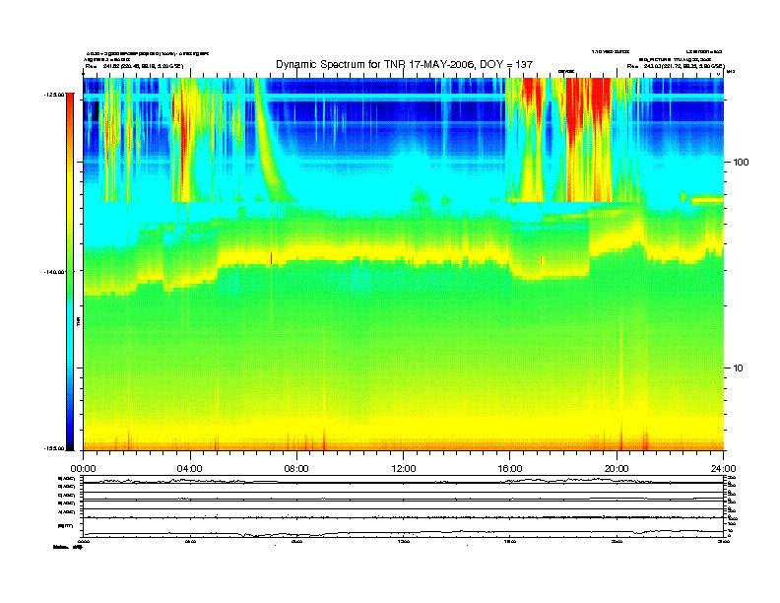Screen dimensions: 780x603
Task: Click the 16:00 label under the main spectrogram
Action: coord(510,469)
